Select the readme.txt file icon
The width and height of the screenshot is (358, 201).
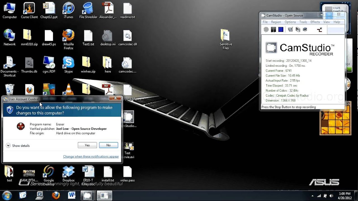pyautogui.click(x=128, y=11)
